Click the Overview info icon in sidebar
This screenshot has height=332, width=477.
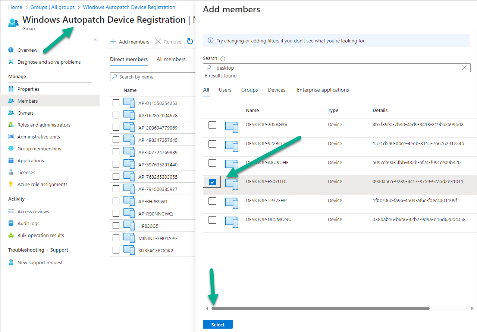click(11, 50)
